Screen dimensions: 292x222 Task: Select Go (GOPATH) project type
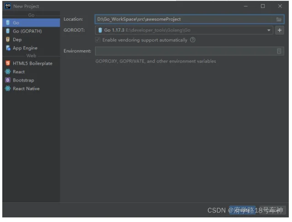31,31
